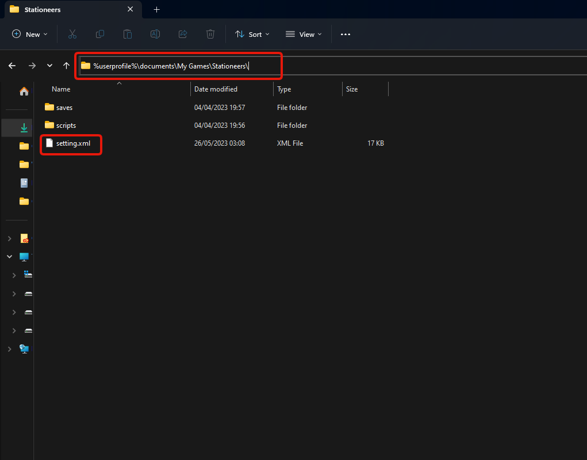Open the See more ellipsis menu
The width and height of the screenshot is (587, 460).
[346, 34]
